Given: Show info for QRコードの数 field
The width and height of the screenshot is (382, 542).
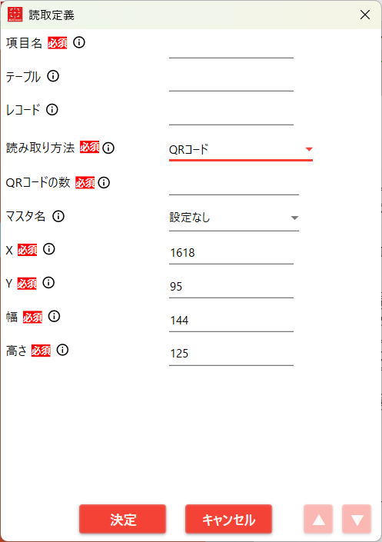Looking at the screenshot, I should pyautogui.click(x=104, y=182).
